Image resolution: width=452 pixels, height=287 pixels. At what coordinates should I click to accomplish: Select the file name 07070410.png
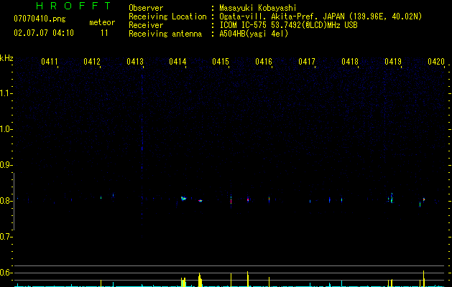[40, 19]
